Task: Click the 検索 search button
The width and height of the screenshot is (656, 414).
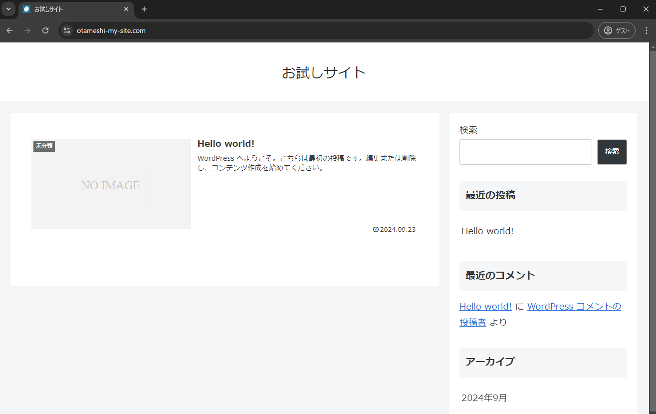Action: (612, 152)
